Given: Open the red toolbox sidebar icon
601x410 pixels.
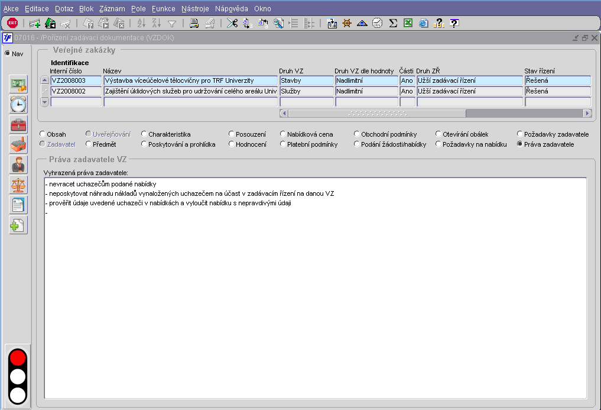Looking at the screenshot, I should (19, 124).
